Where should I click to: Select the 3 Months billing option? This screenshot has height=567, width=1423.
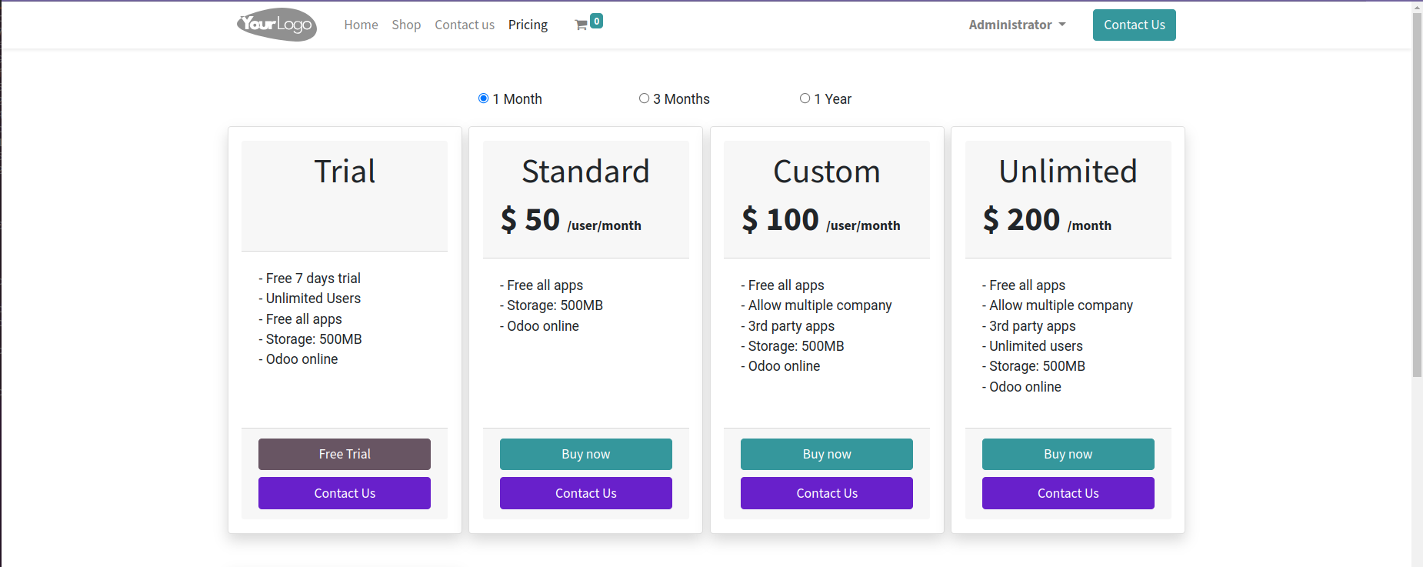click(x=644, y=98)
